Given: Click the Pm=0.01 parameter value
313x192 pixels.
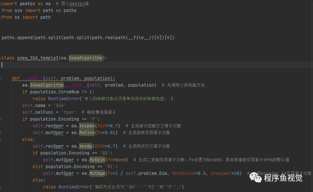Looking at the screenshot, I should point(106,133).
